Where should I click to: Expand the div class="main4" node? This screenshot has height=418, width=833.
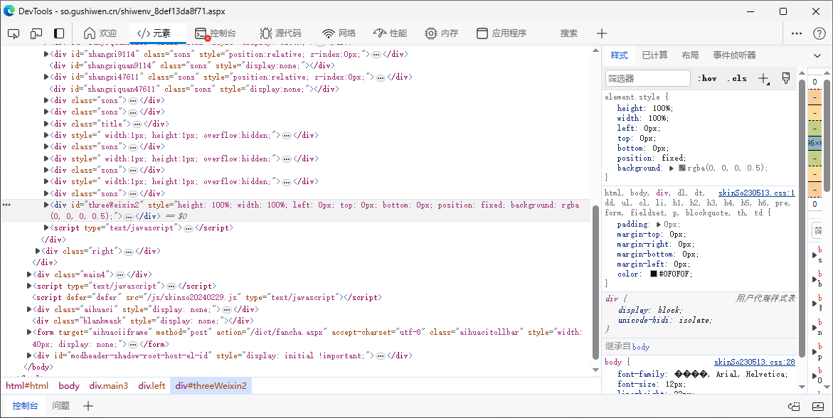click(x=30, y=274)
